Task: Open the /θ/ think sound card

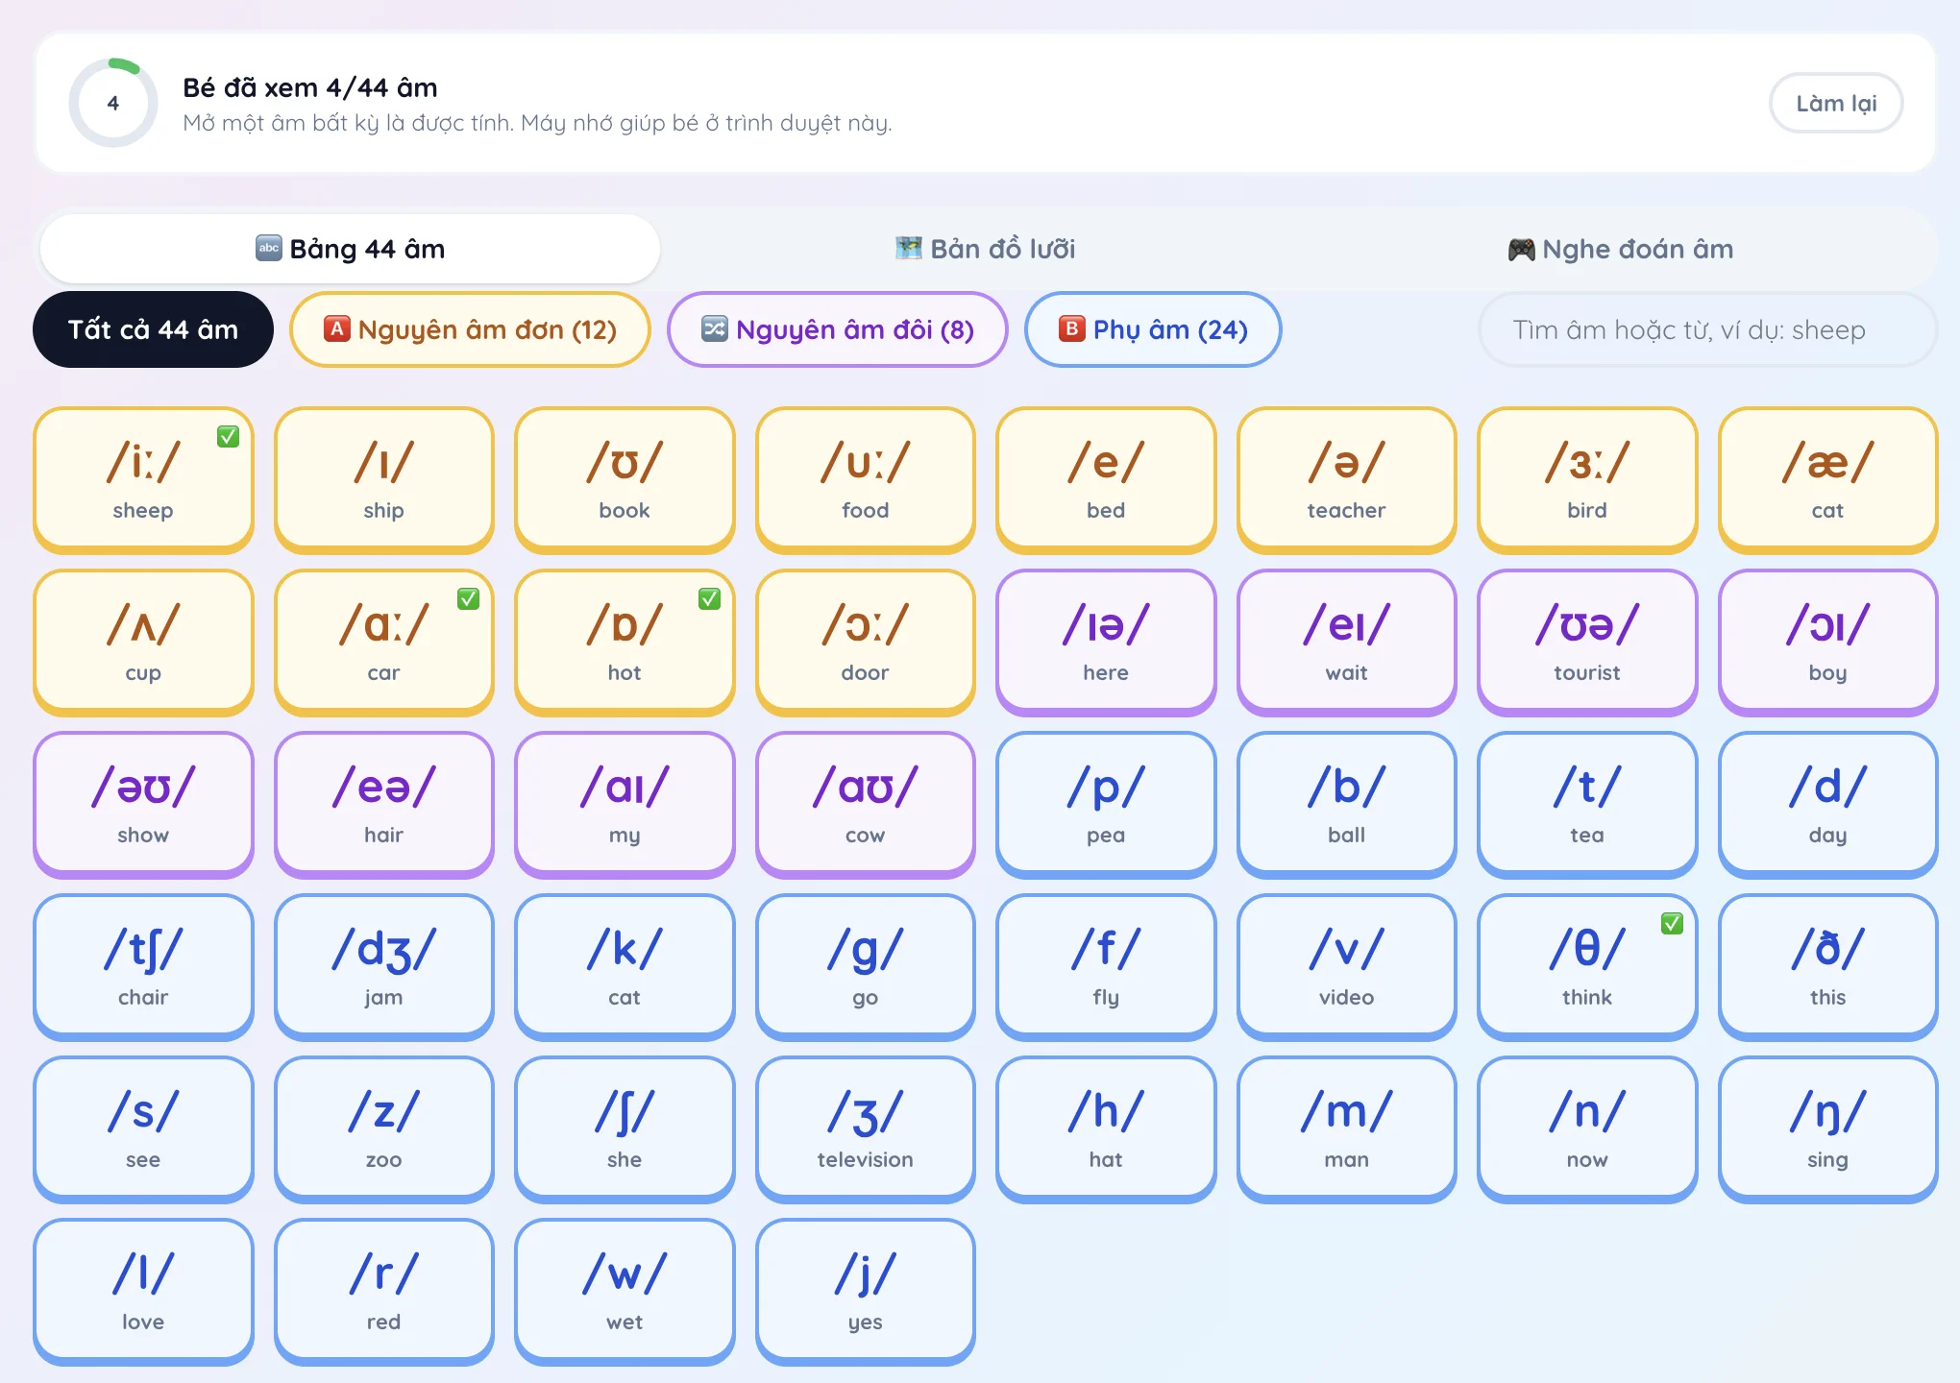Action: click(x=1587, y=966)
